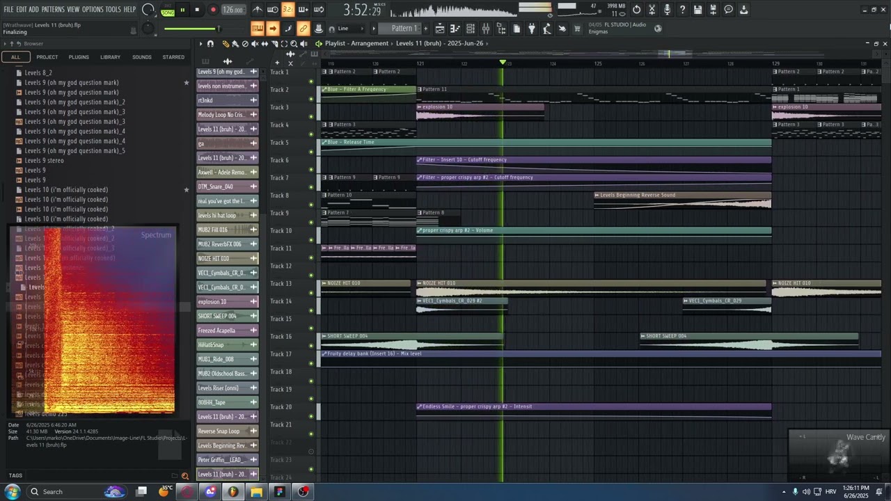Screen dimensions: 891x501
Task: Open the View channel rack icon
Action: [x=471, y=29]
